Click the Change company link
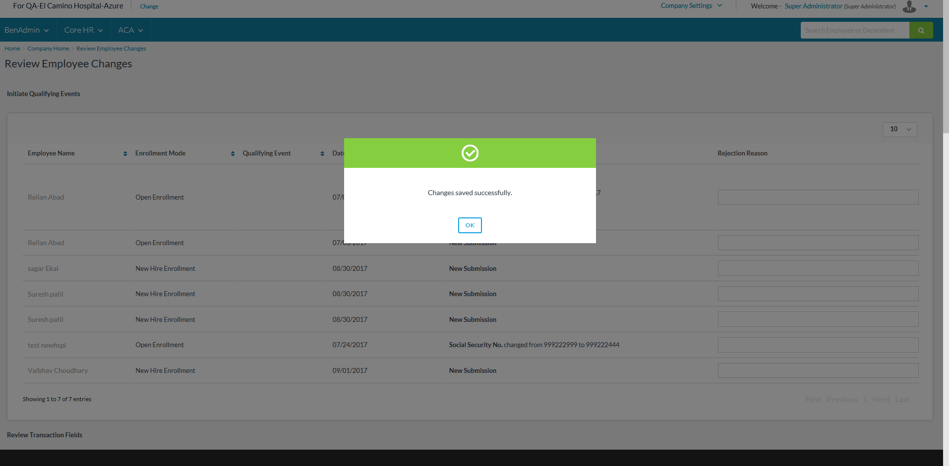The height and width of the screenshot is (466, 952). [x=149, y=6]
